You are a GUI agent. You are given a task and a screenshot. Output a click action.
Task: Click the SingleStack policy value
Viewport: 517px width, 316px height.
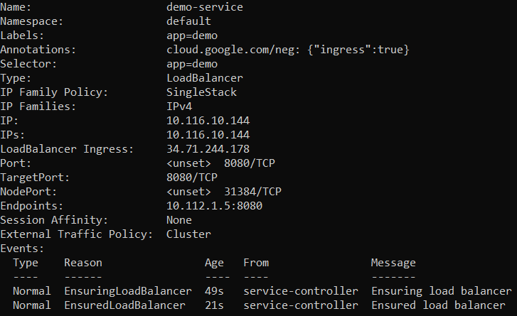(x=201, y=92)
